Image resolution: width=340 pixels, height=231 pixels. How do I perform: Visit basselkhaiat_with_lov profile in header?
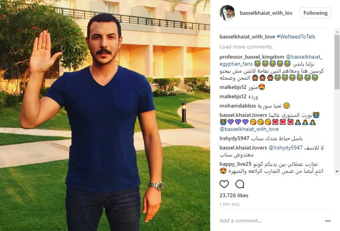[x=266, y=13]
